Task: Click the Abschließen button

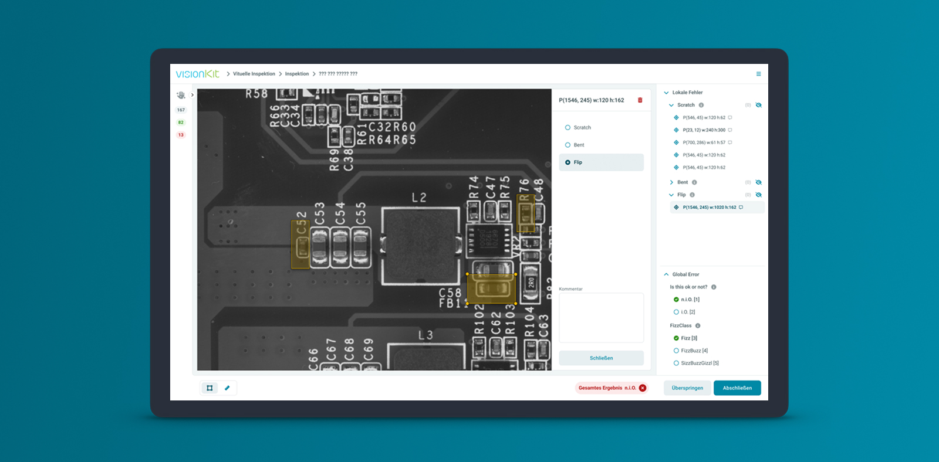Action: tap(737, 388)
